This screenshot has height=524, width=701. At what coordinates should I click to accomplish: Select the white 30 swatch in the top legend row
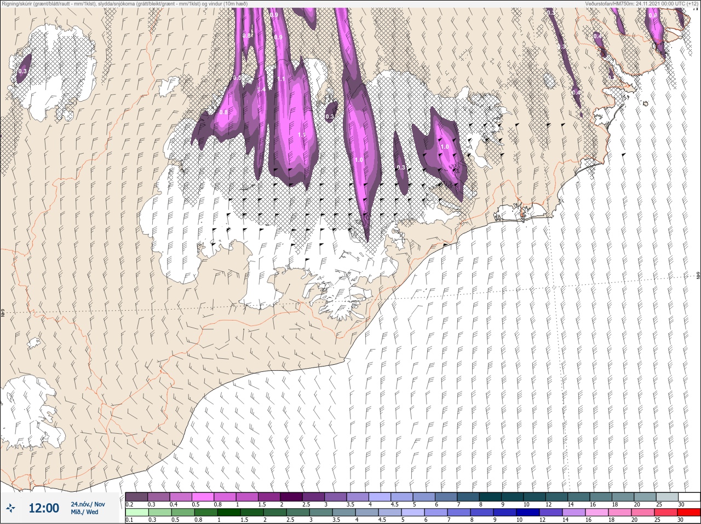tap(689, 497)
